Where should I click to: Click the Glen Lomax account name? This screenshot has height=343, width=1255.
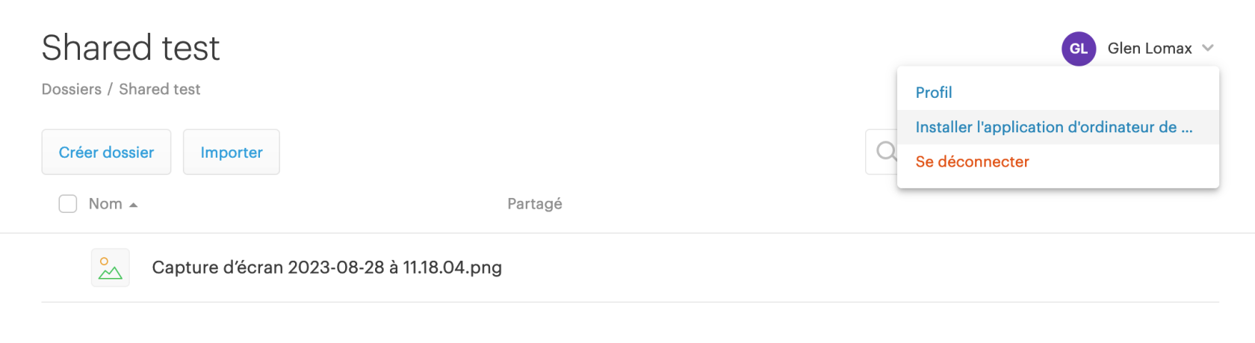click(1149, 49)
